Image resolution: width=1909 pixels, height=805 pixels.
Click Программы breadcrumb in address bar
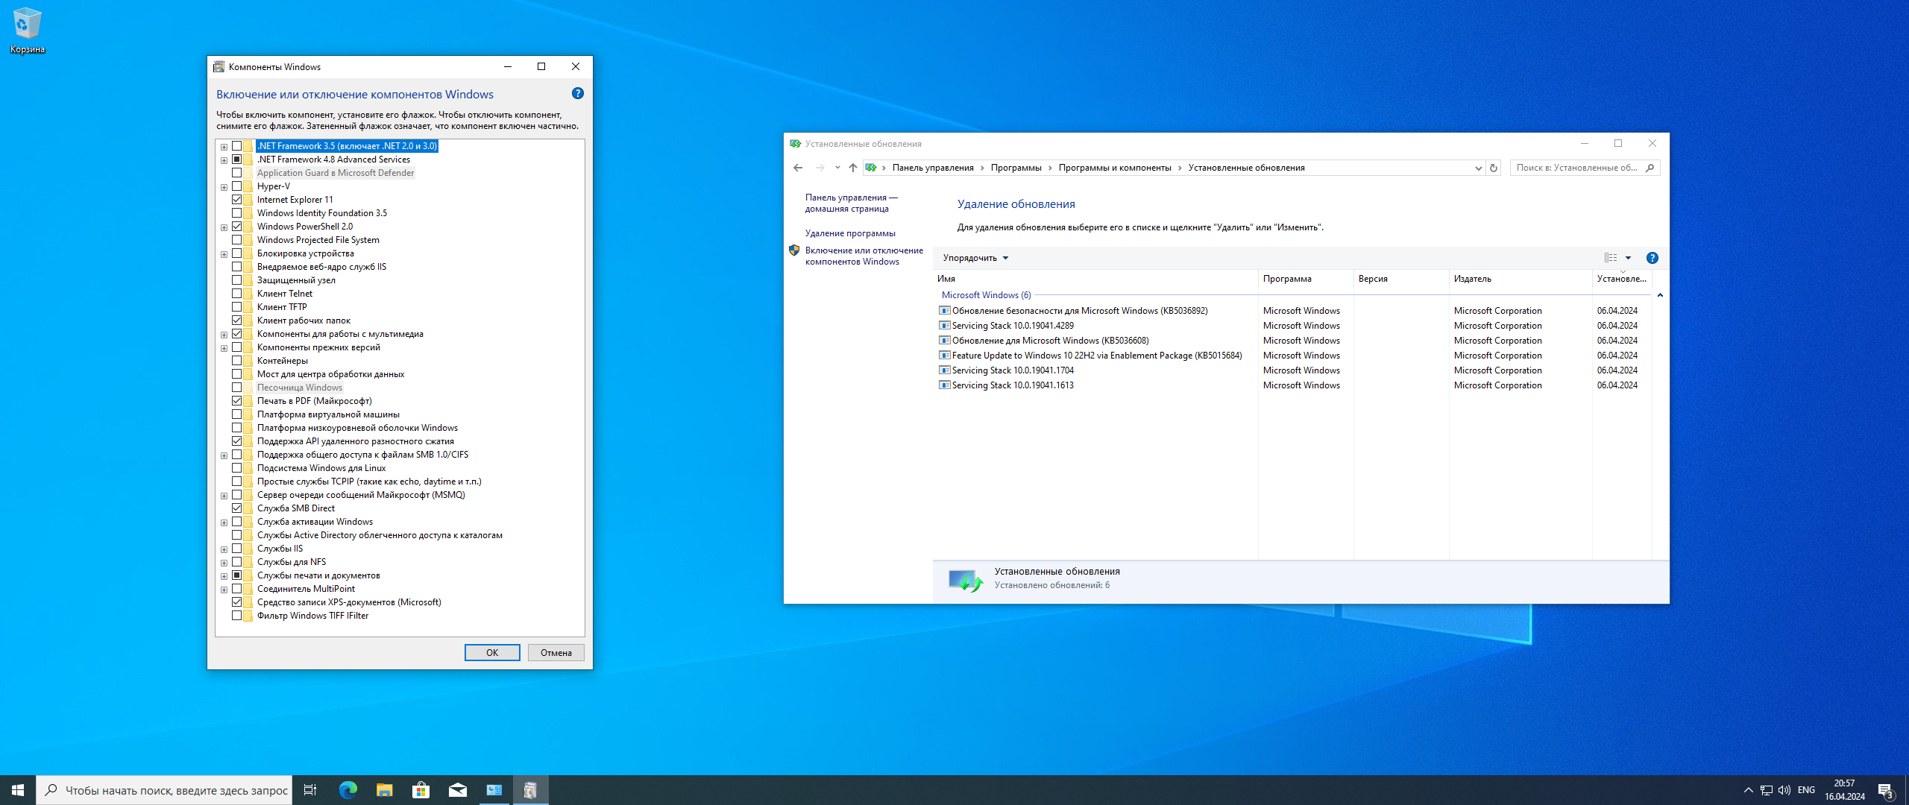coord(1016,168)
